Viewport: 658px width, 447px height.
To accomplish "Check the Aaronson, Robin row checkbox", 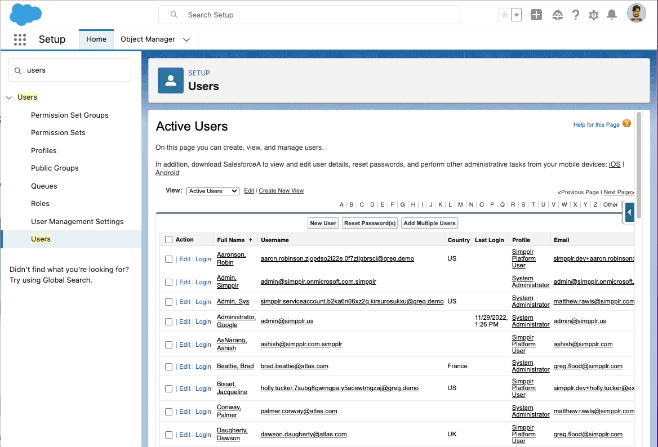I will pos(168,258).
